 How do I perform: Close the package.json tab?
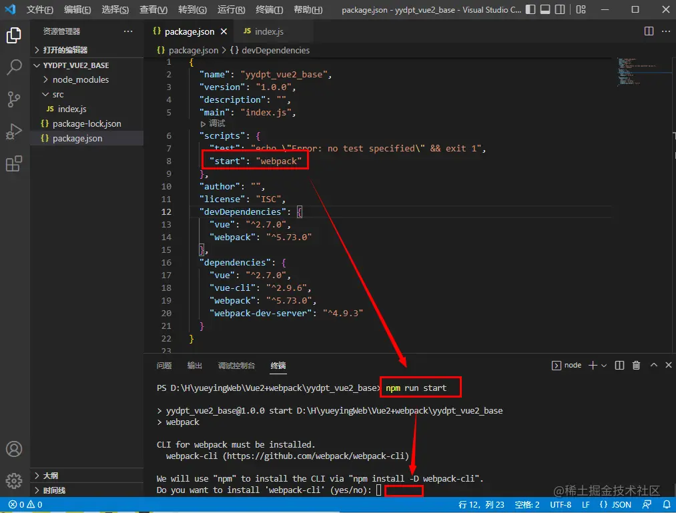224,31
